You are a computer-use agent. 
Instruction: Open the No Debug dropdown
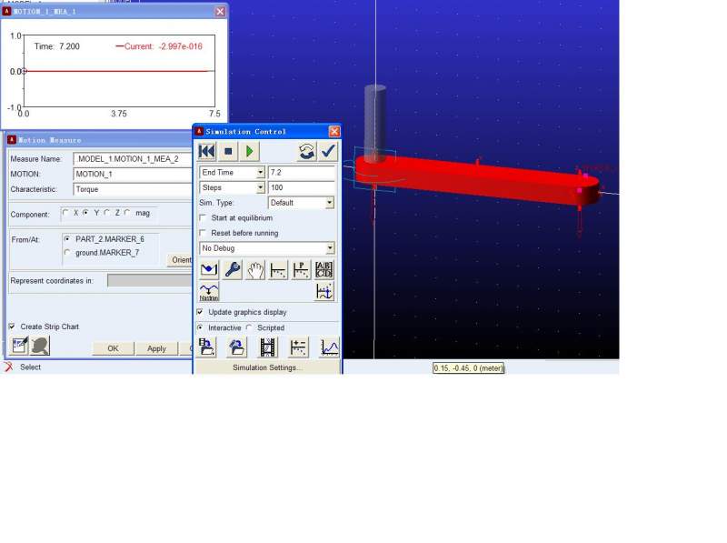(x=330, y=248)
